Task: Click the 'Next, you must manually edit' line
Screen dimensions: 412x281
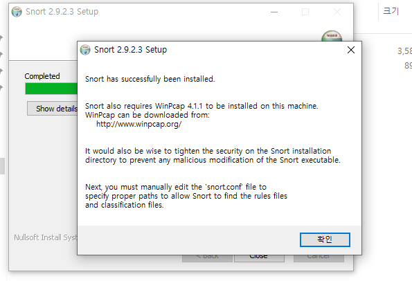Action: pyautogui.click(x=176, y=187)
